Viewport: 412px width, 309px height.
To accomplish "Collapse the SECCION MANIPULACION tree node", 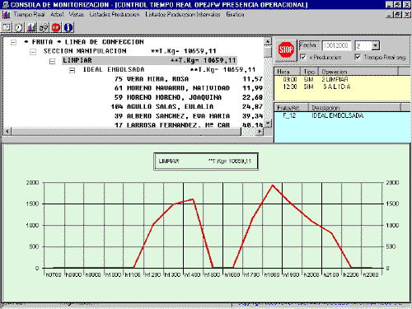I will pyautogui.click(x=33, y=52).
